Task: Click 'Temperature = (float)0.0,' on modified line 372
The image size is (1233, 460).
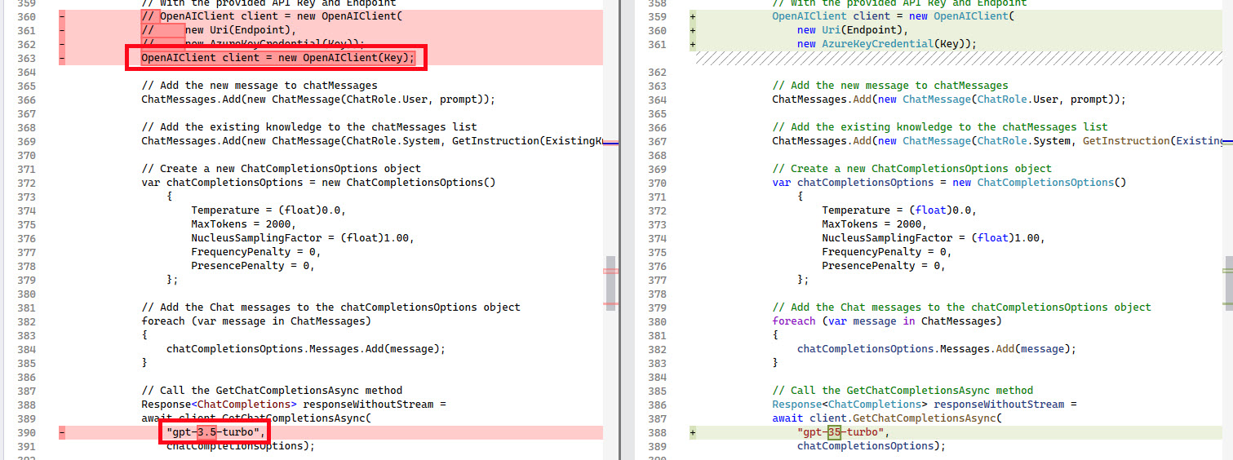Action: pyautogui.click(x=899, y=210)
